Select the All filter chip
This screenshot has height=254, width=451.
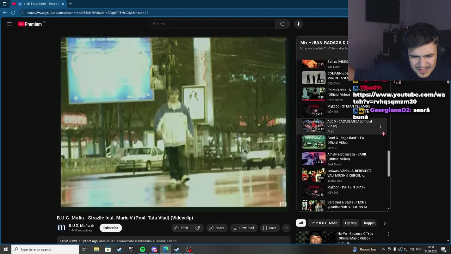301,223
